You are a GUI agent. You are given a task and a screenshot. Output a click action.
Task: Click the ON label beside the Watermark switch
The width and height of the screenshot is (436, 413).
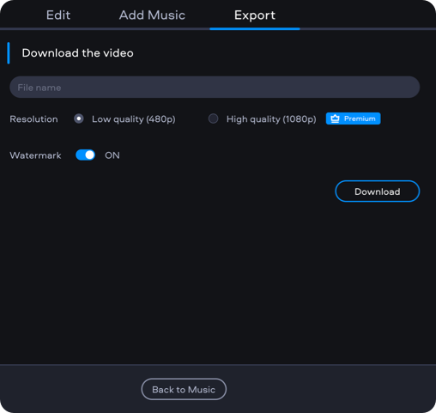coord(112,155)
